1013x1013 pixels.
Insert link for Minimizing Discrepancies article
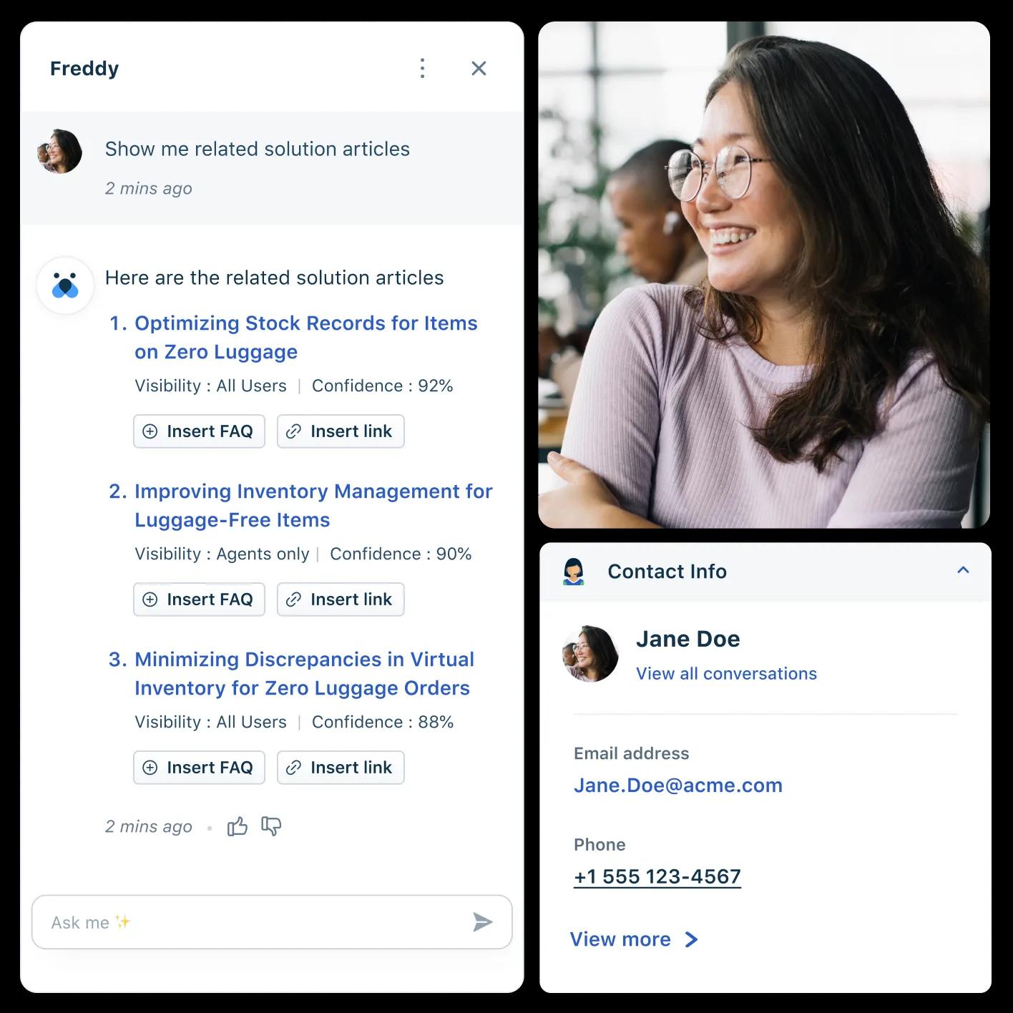pos(341,768)
